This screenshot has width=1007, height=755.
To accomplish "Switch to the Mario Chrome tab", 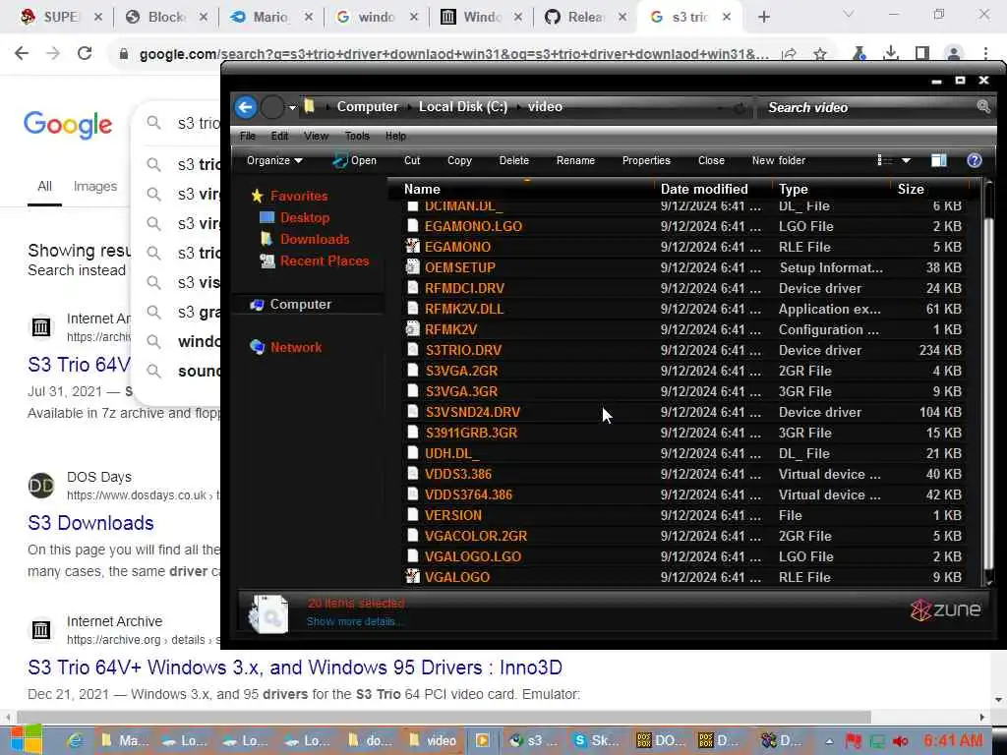I will point(269,17).
